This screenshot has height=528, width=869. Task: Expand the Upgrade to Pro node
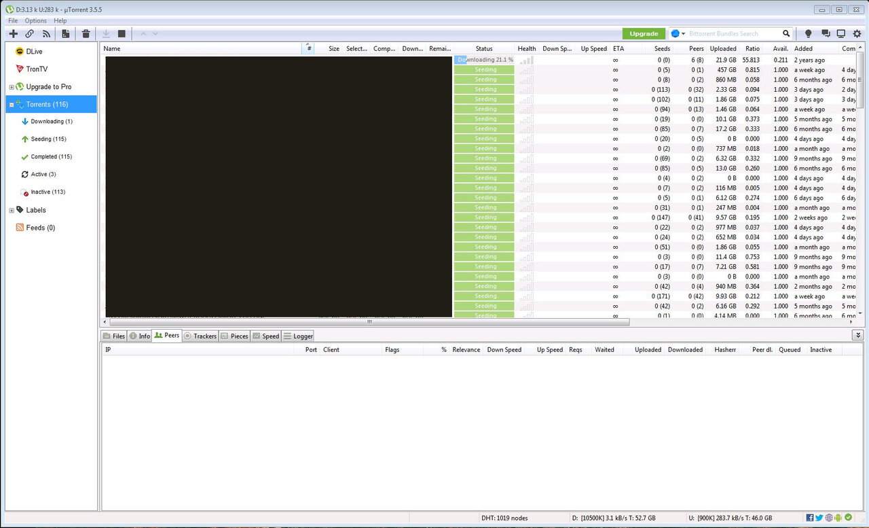12,87
